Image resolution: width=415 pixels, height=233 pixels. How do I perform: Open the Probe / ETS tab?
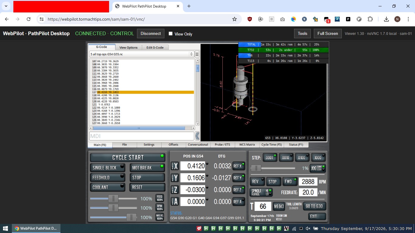pos(222,145)
